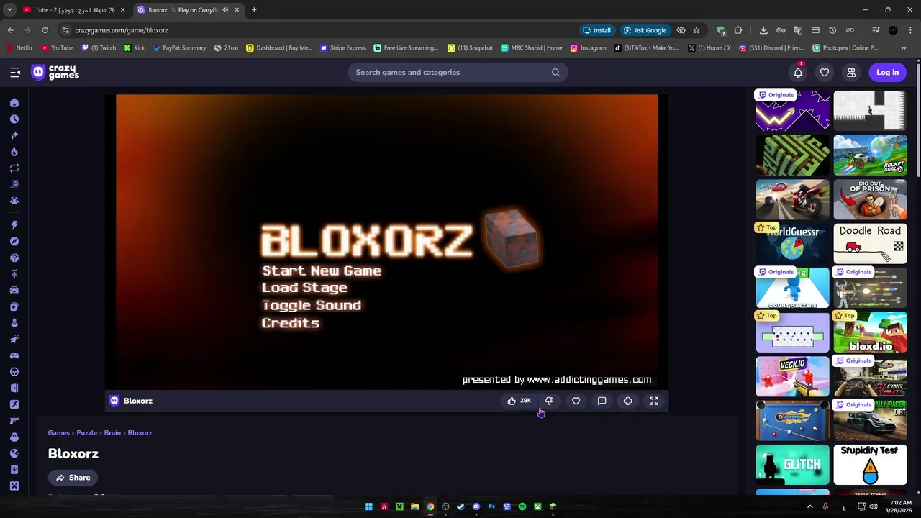Click the Ask Google button
Viewport: 921px width, 518px height.
point(645,30)
